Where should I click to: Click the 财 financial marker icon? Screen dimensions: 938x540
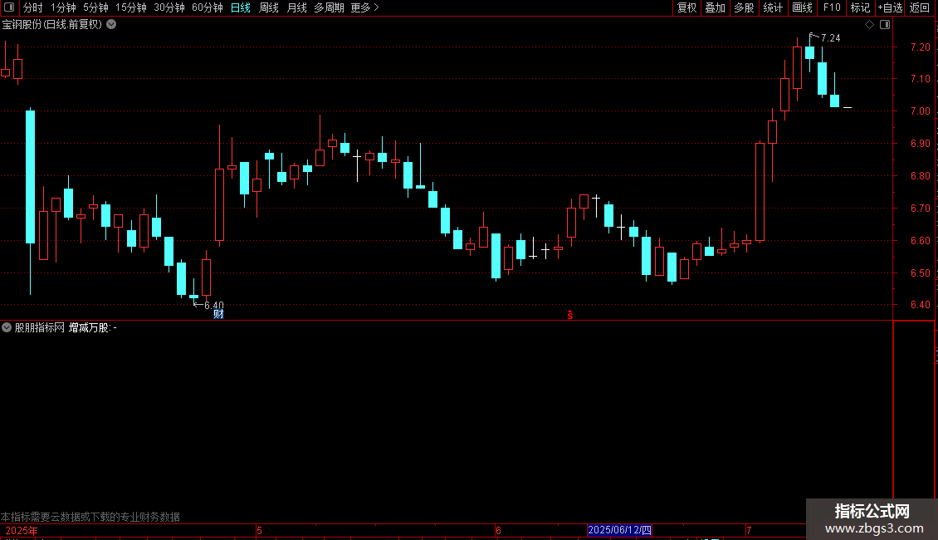[218, 314]
